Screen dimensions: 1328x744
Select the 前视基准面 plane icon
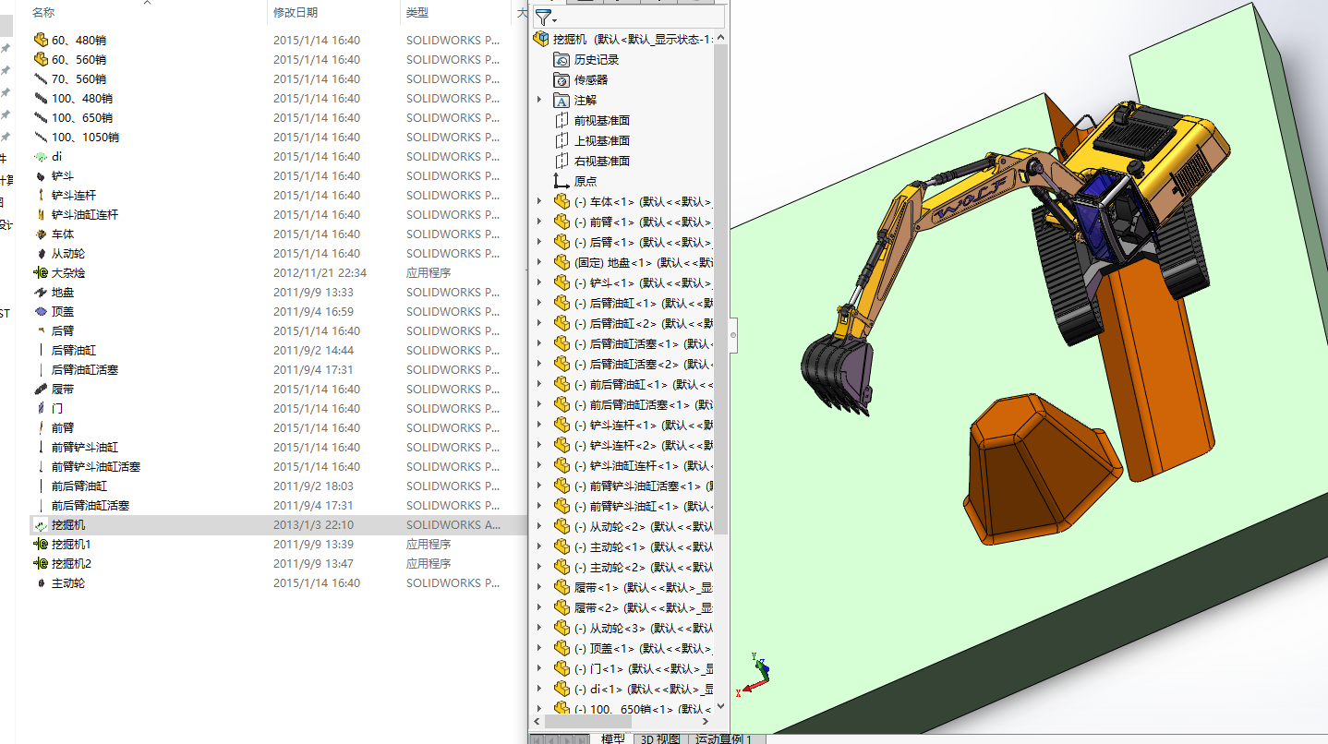click(x=561, y=120)
